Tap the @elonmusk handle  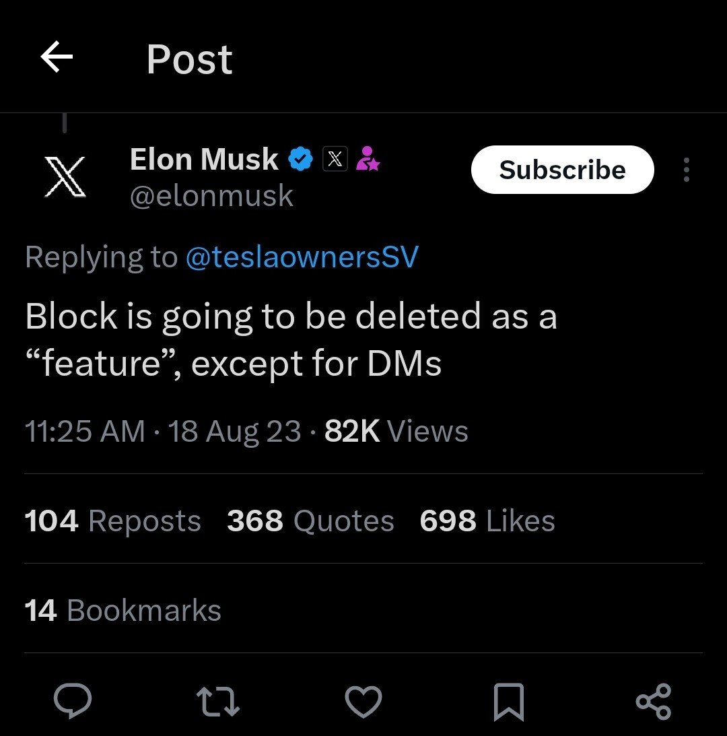(211, 196)
